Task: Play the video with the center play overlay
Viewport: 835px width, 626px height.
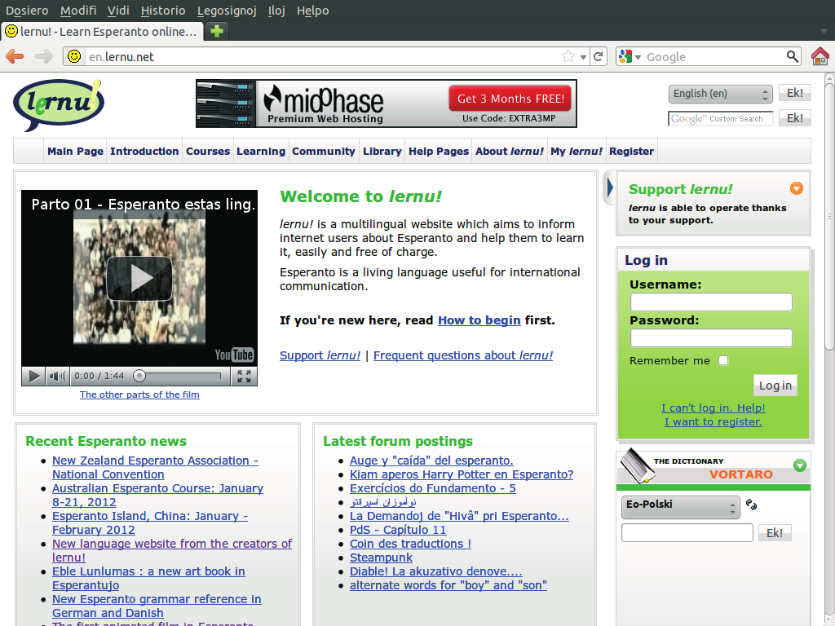Action: pyautogui.click(x=139, y=279)
